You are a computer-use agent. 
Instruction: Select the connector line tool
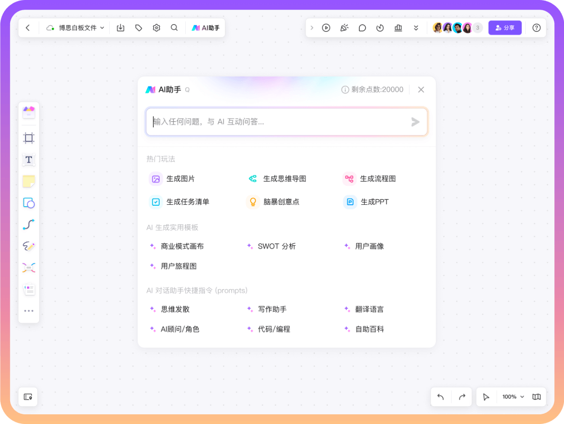[x=29, y=225]
